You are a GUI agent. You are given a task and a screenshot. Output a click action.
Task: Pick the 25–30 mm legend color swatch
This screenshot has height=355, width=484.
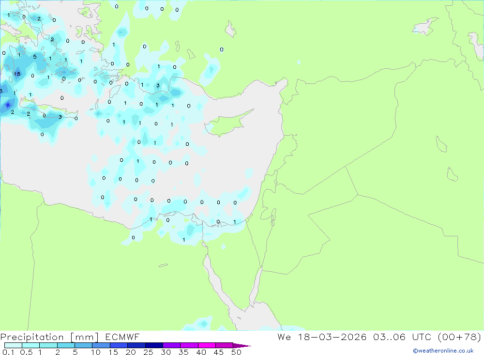pyautogui.click(x=154, y=345)
